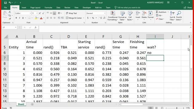Open the Orientation text angle tool
Screen dimensions: 194x109
pyautogui.click(x=59, y=13)
